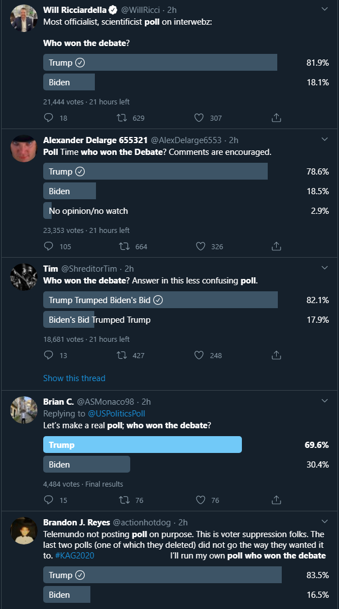The height and width of the screenshot is (609, 339).
Task: Expand the menu chevron on Tim's tweet
Action: [x=324, y=268]
